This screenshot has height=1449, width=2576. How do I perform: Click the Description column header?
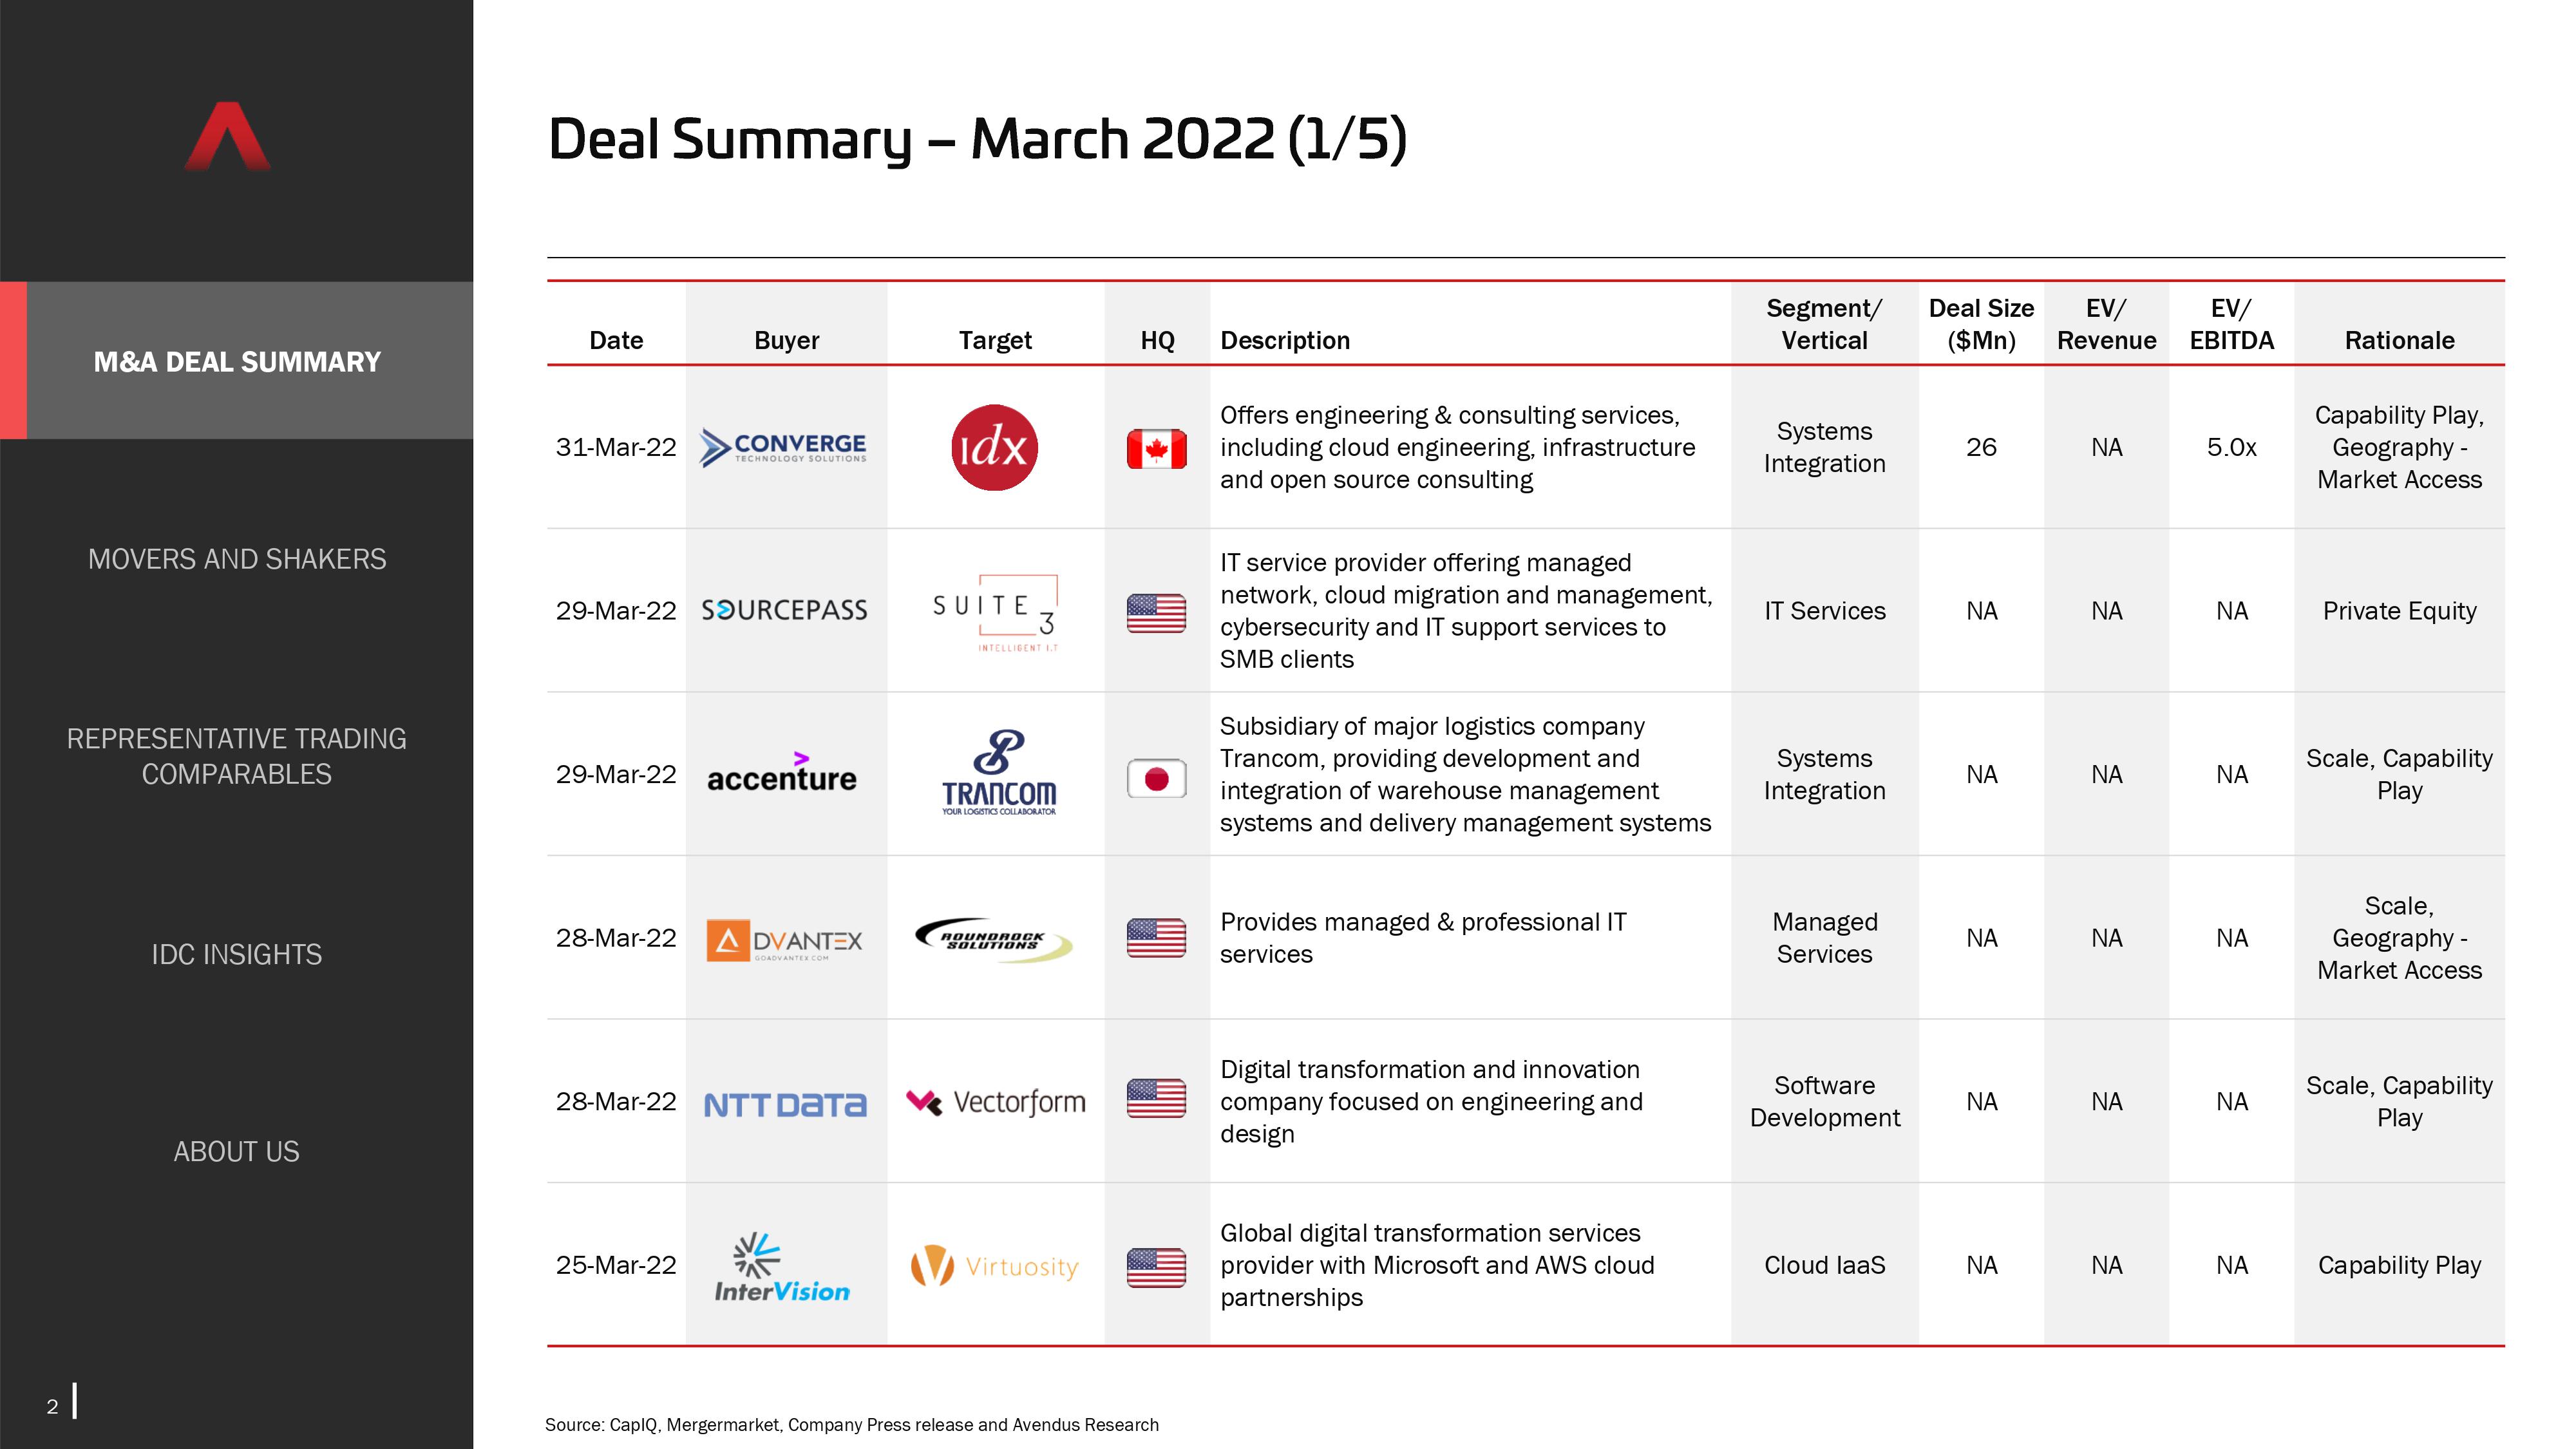(x=1285, y=340)
